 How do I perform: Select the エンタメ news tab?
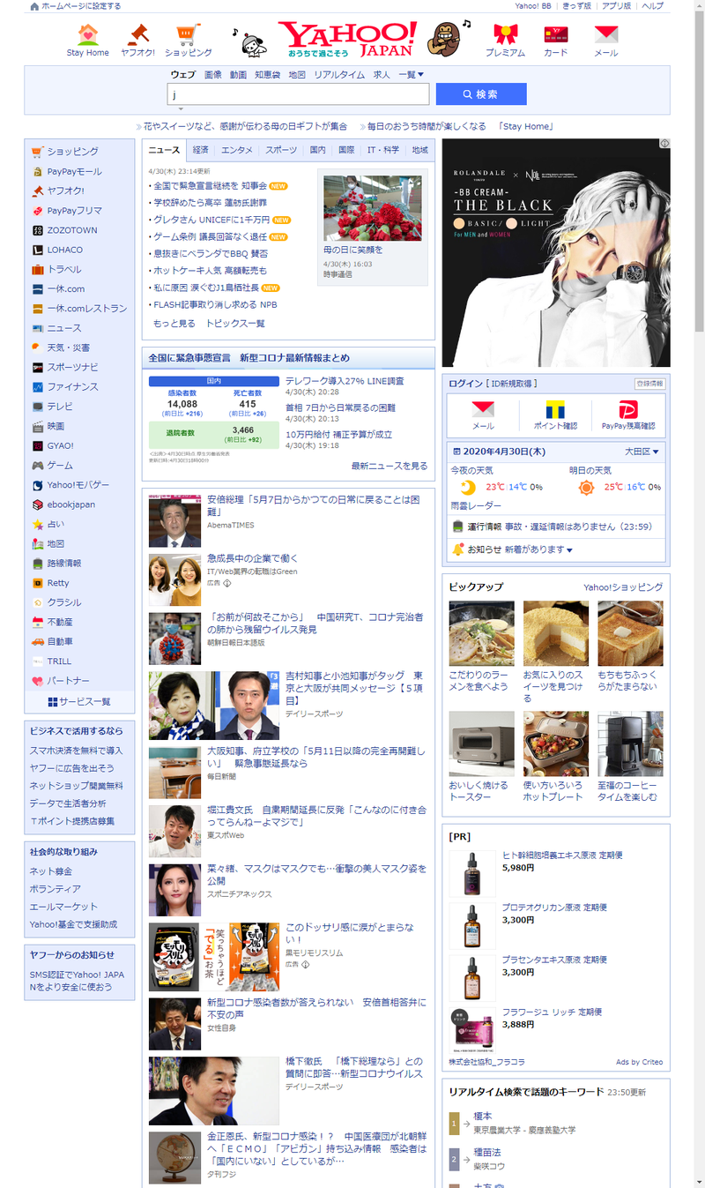[x=237, y=150]
